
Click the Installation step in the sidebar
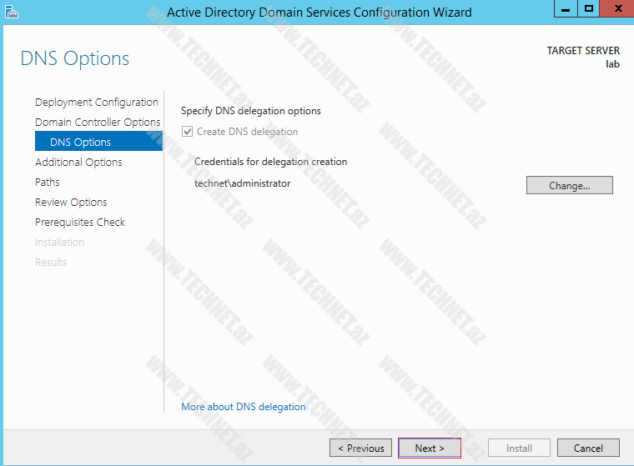pos(59,243)
